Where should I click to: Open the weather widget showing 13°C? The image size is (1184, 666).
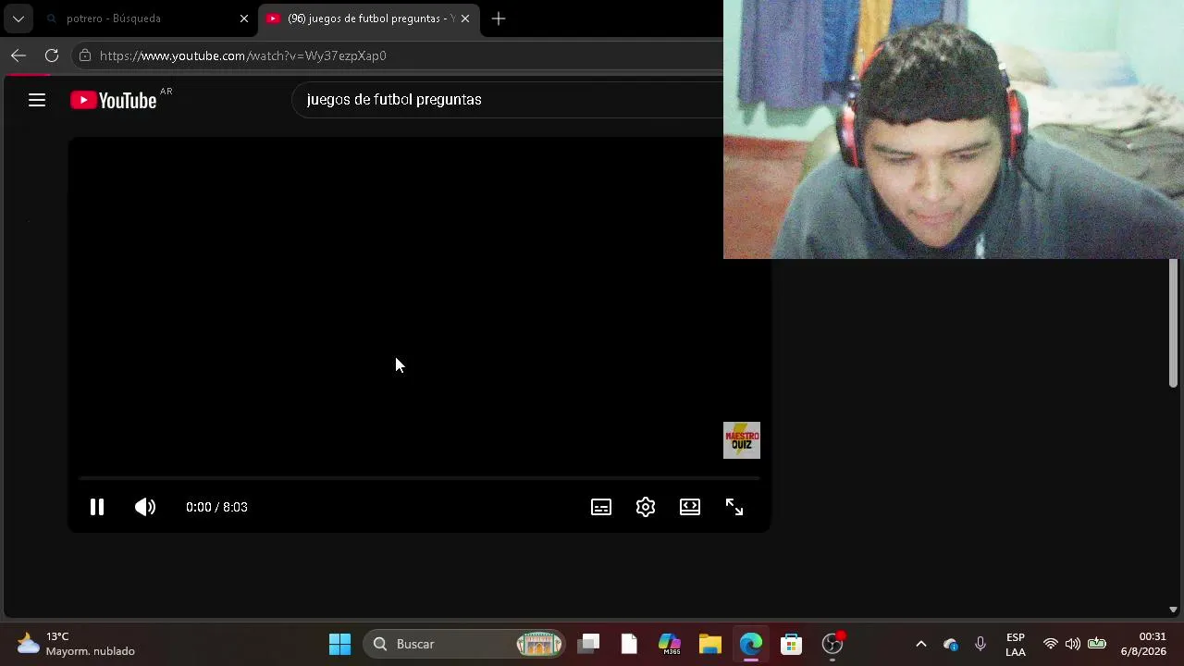point(76,644)
